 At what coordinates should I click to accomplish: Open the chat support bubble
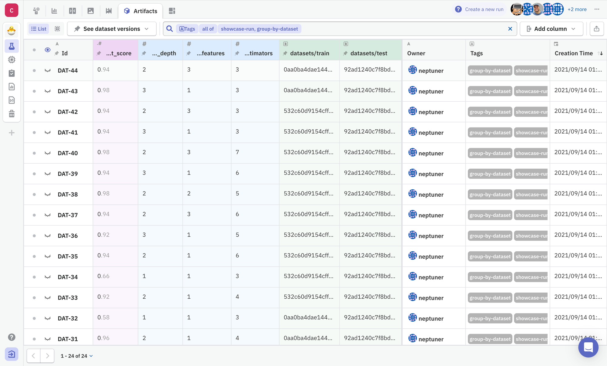pos(588,347)
